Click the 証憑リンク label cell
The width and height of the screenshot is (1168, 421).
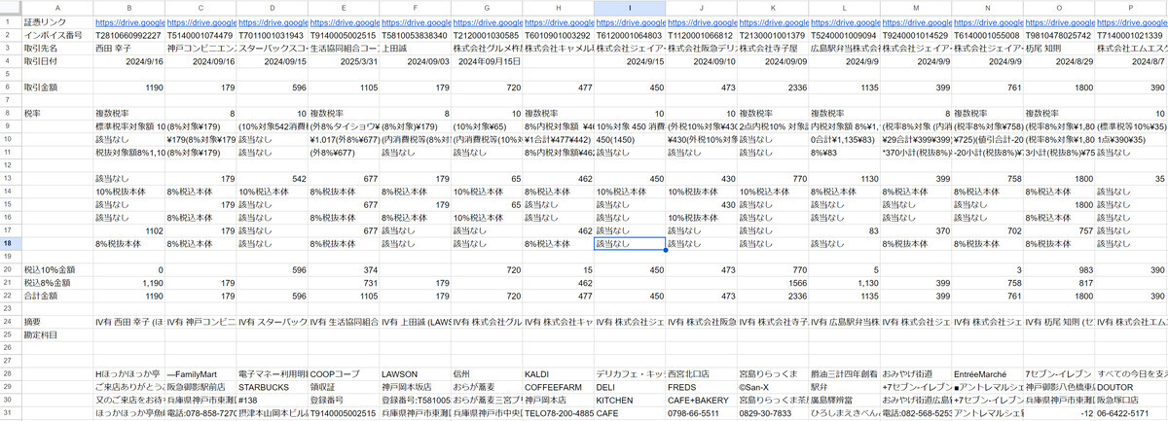click(56, 20)
